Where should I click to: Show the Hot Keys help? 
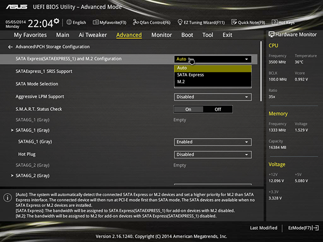(283, 22)
